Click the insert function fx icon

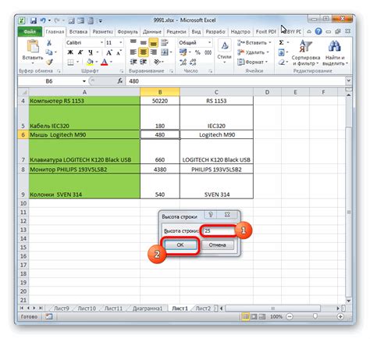120,81
